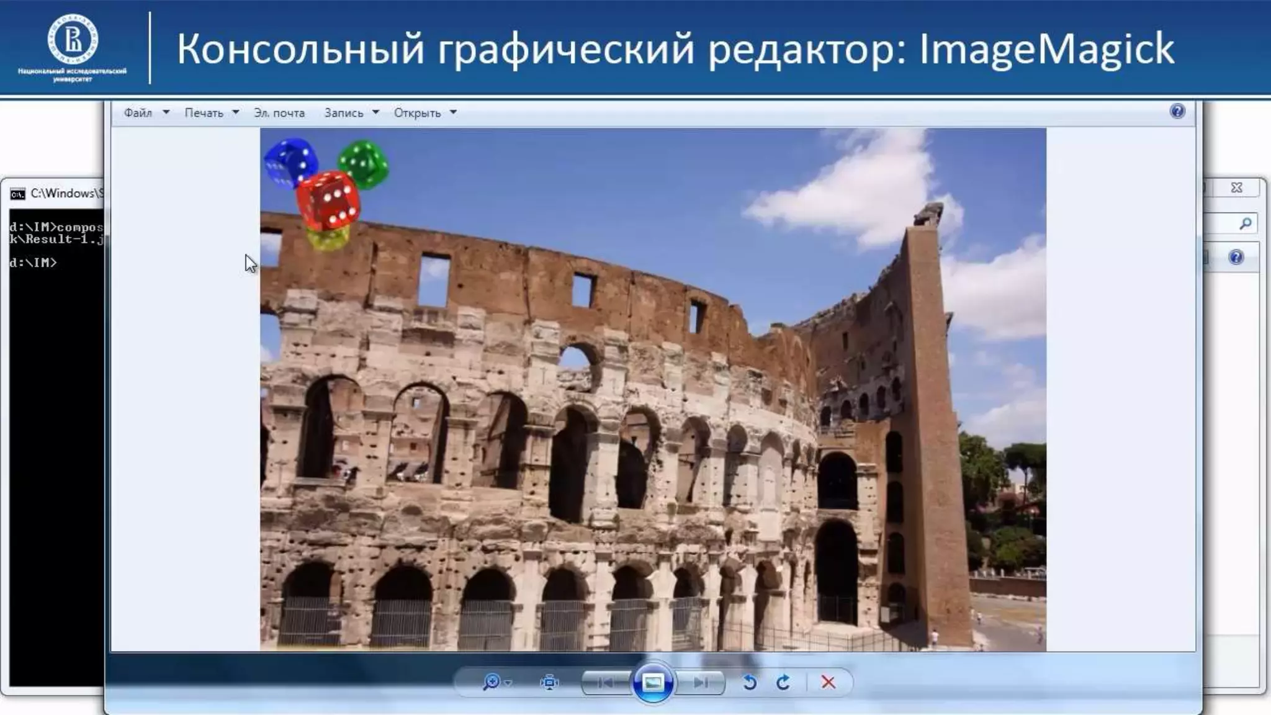Open the zoom magnifier control

(x=491, y=682)
